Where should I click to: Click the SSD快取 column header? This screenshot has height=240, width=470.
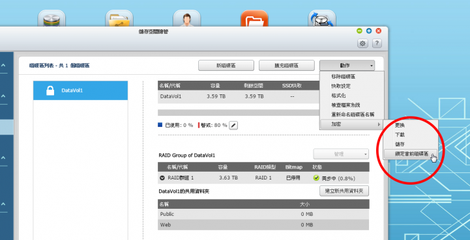[291, 86]
